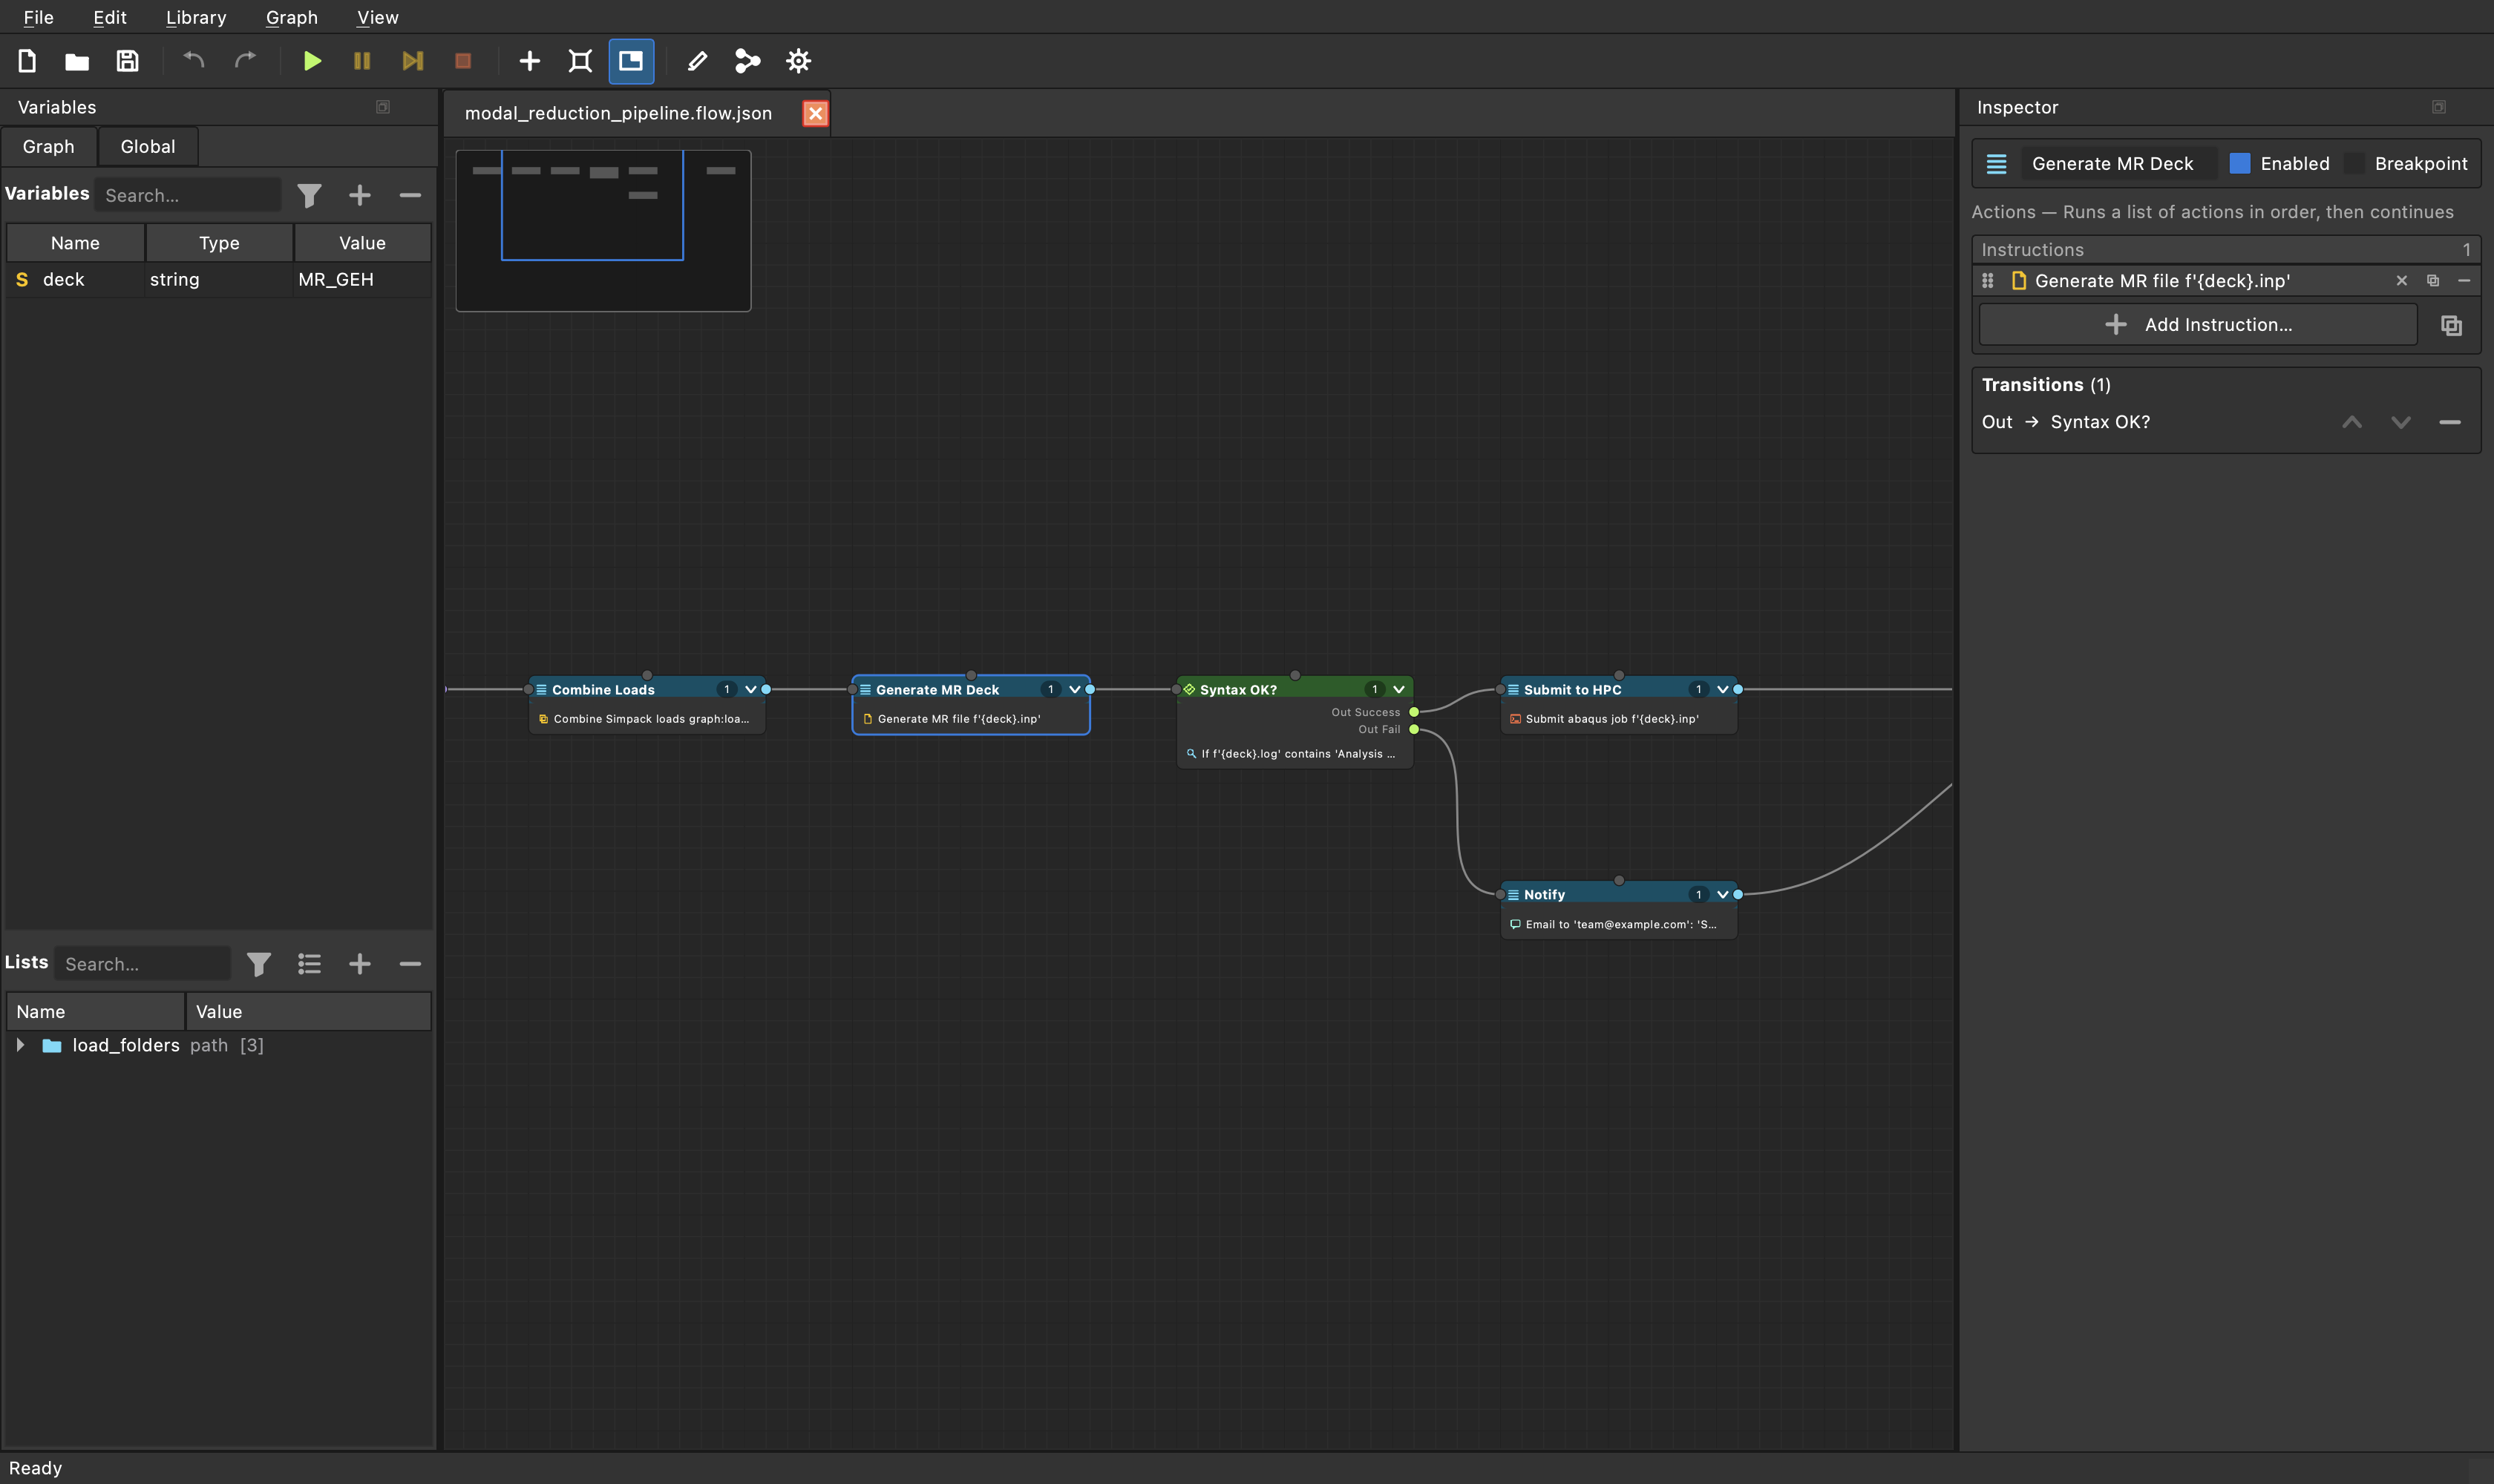Click the Add Instruction button
2494x1484 pixels.
point(2198,325)
